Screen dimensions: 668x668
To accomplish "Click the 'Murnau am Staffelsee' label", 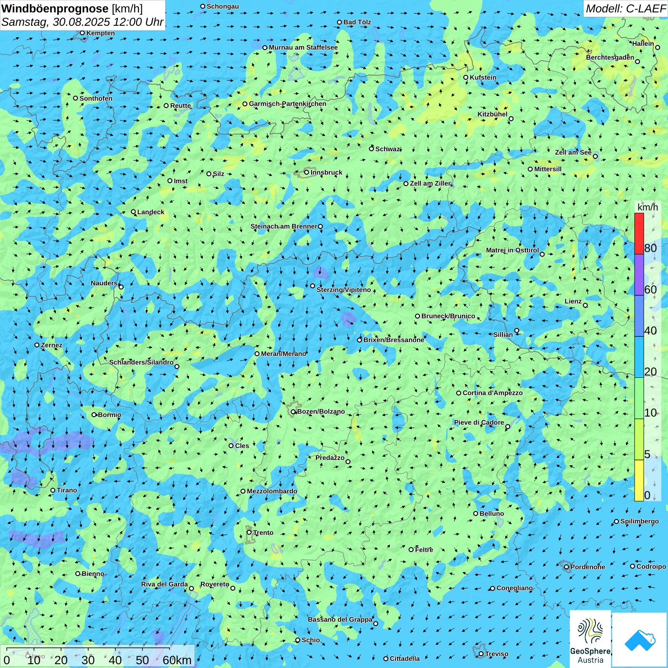I will (x=303, y=47).
